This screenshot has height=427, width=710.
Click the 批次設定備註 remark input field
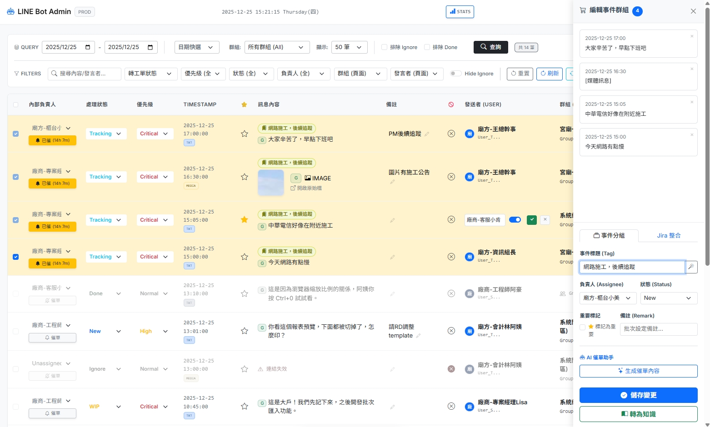click(x=659, y=329)
